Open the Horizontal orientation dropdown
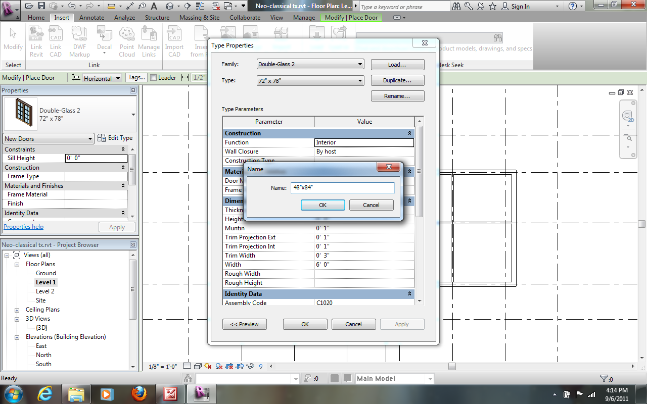The width and height of the screenshot is (647, 404). pos(102,78)
